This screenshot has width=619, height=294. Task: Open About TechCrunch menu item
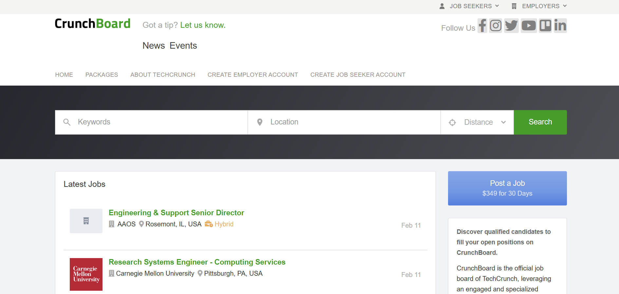[163, 75]
